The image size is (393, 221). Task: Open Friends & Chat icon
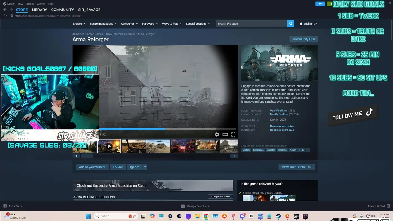388,206
